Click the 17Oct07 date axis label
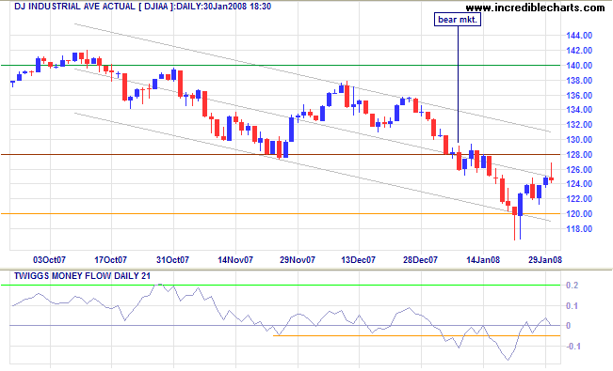This screenshot has height=371, width=613. click(x=111, y=260)
